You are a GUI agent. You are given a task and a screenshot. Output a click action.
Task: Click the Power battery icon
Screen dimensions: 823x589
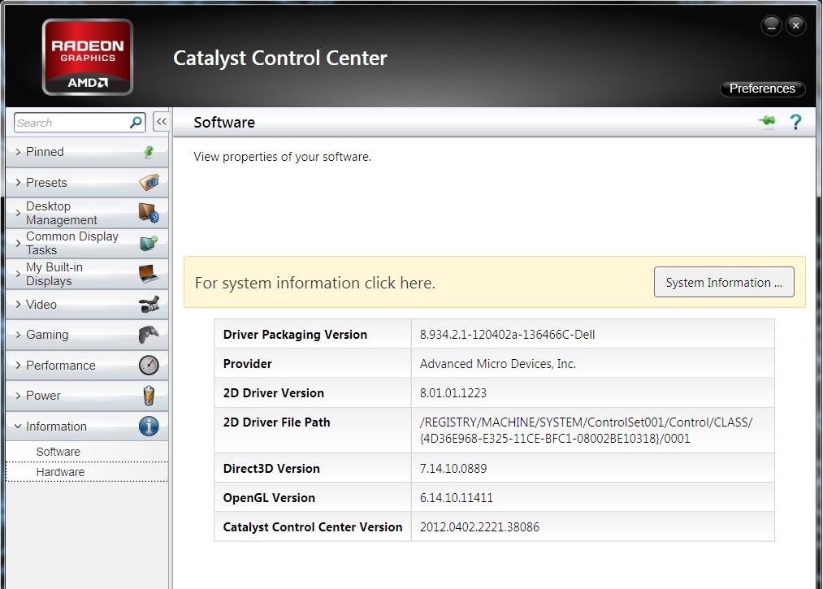pyautogui.click(x=149, y=396)
